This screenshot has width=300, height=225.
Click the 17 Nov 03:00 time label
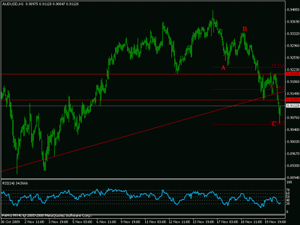coord(228,222)
